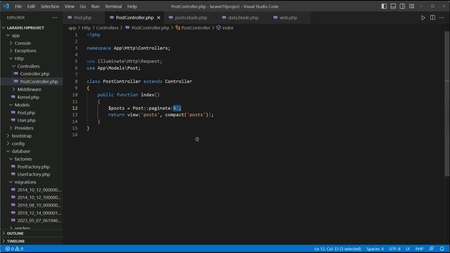Switch to the Post.php tab
The width and height of the screenshot is (450, 253).
tap(84, 18)
